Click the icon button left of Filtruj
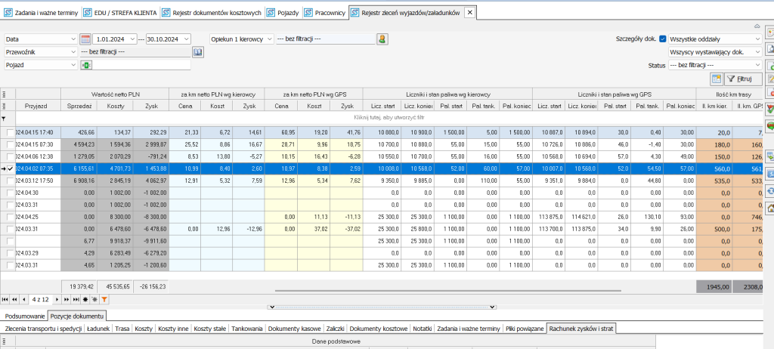The width and height of the screenshot is (774, 349). click(x=716, y=79)
